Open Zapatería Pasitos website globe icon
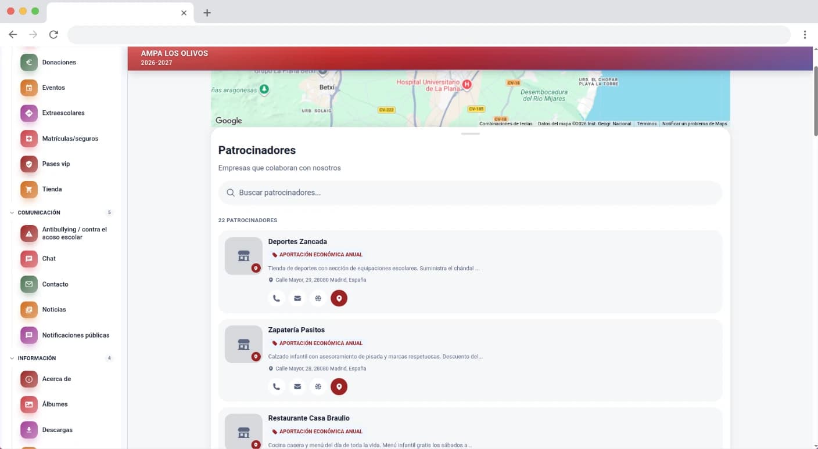The image size is (818, 449). coord(318,386)
